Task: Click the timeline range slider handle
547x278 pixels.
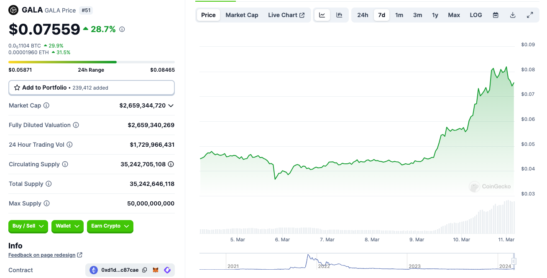Action: (x=514, y=261)
